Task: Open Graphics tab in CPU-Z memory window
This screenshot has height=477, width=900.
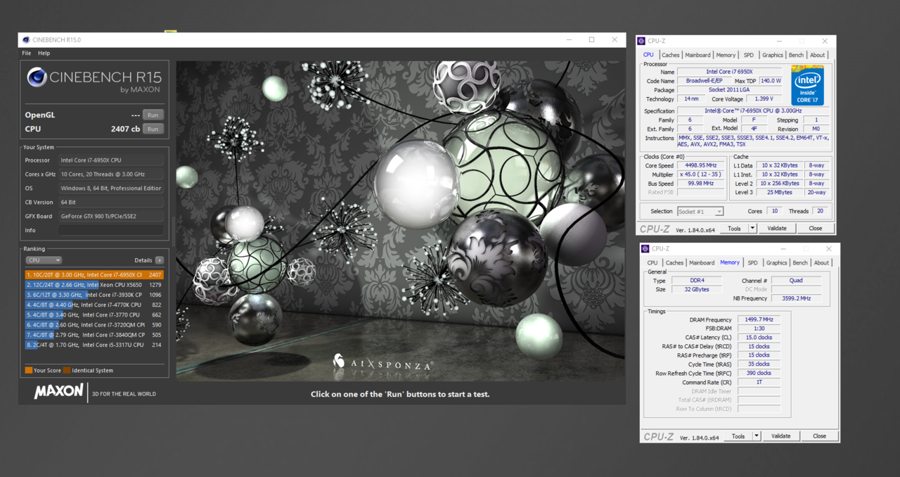Action: click(777, 262)
